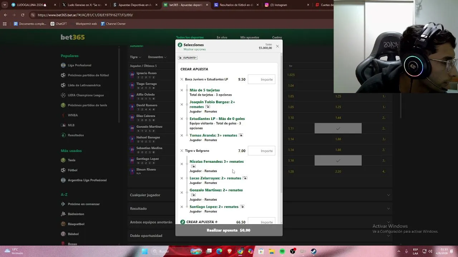Toggle selected odds cell in Gonzalo Martinez row

pyautogui.click(x=338, y=128)
